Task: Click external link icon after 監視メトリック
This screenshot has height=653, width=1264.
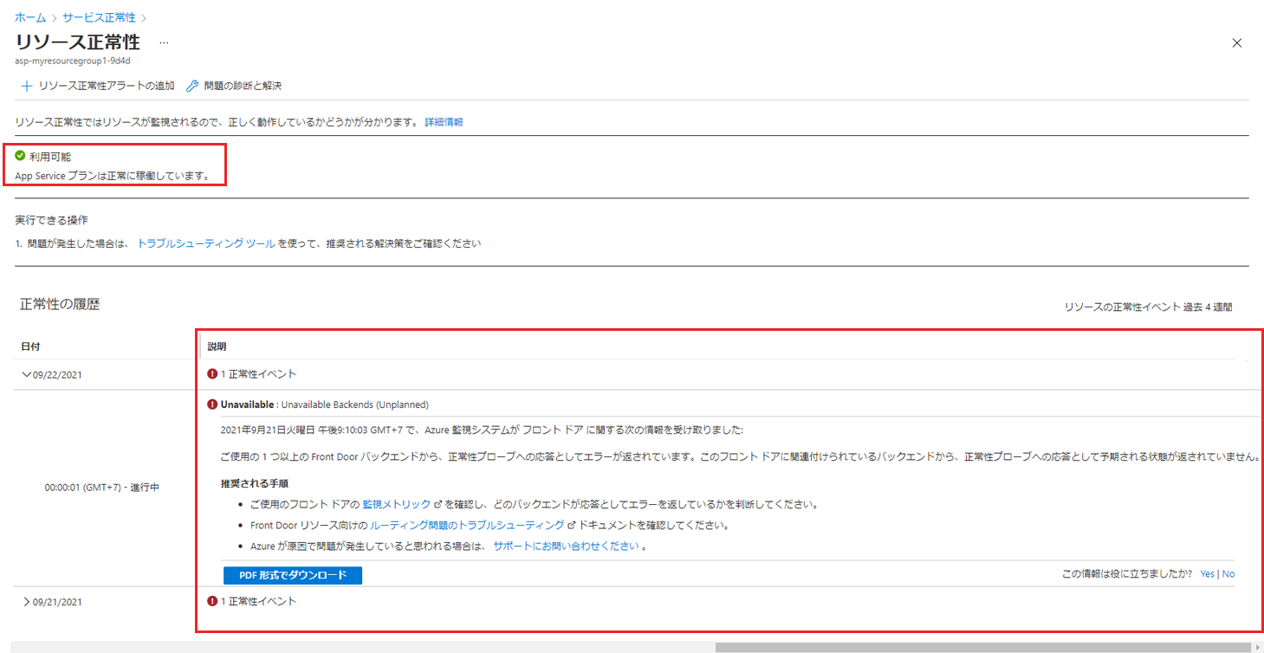Action: coord(438,504)
